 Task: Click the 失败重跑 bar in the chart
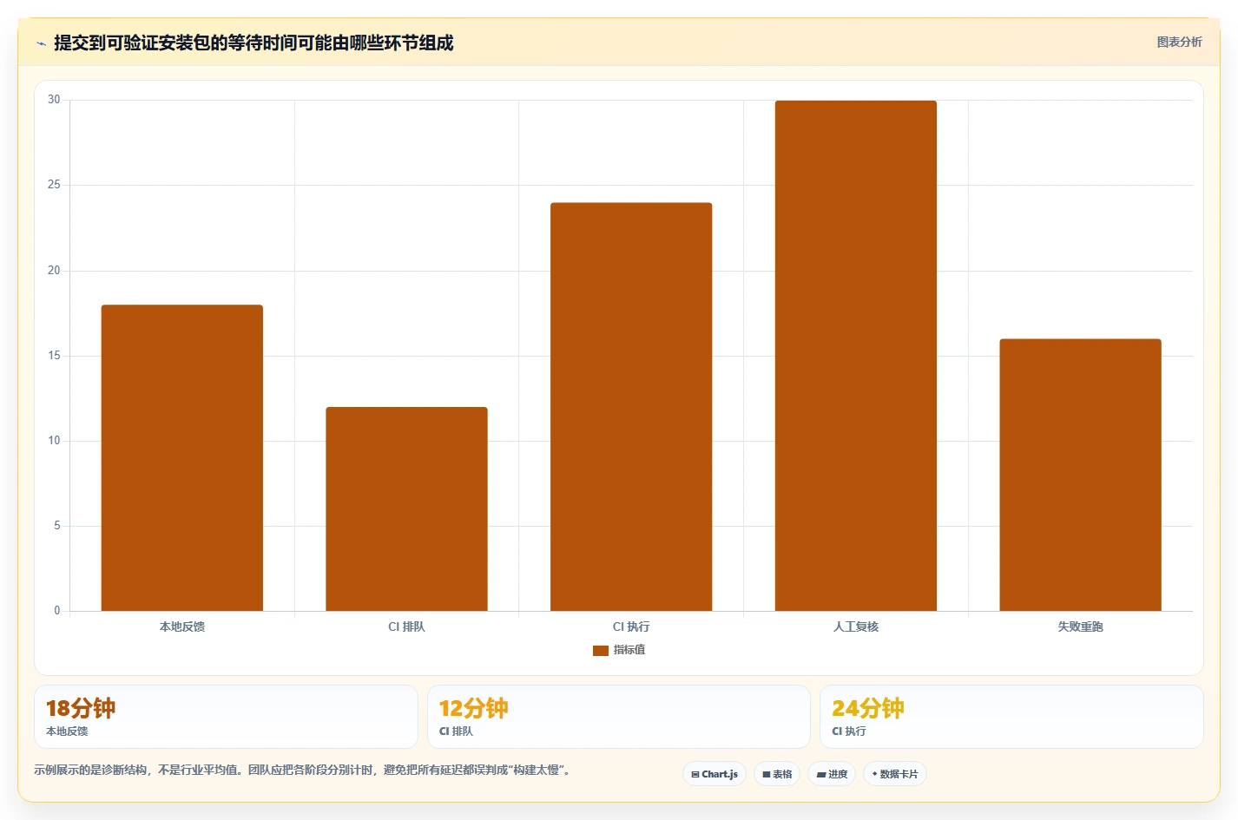point(1080,476)
